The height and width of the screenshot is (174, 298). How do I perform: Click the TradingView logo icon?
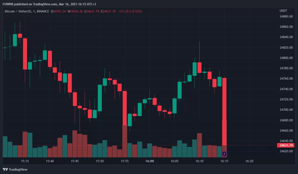pos(5,169)
